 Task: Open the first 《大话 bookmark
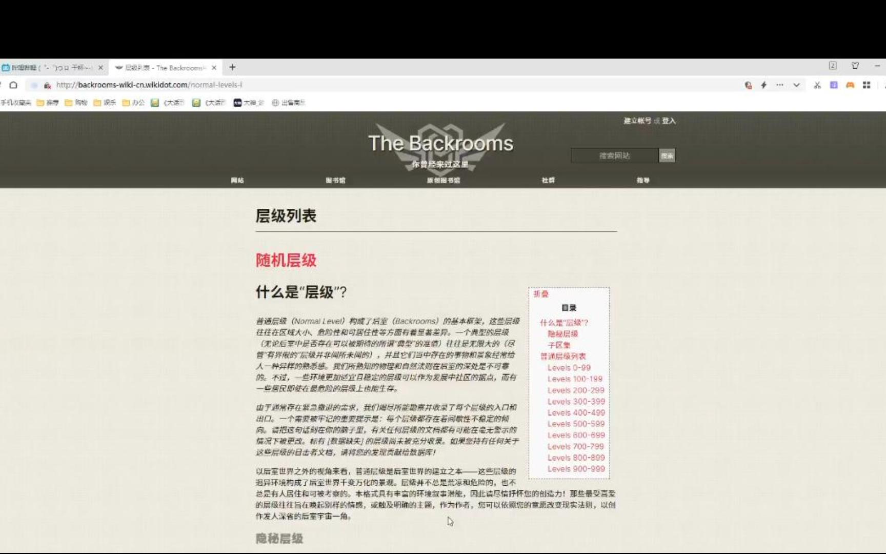(x=168, y=103)
